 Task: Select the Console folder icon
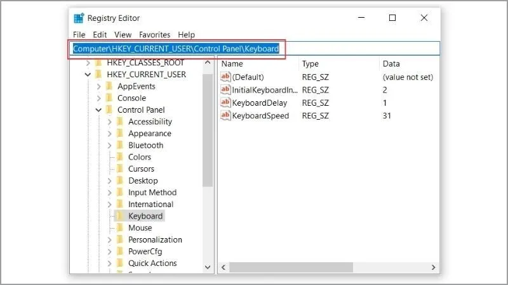click(x=109, y=98)
